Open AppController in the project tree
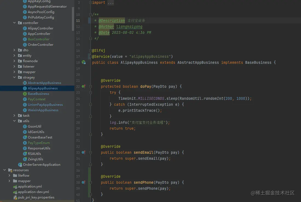This screenshot has height=202, width=301. 39,34
